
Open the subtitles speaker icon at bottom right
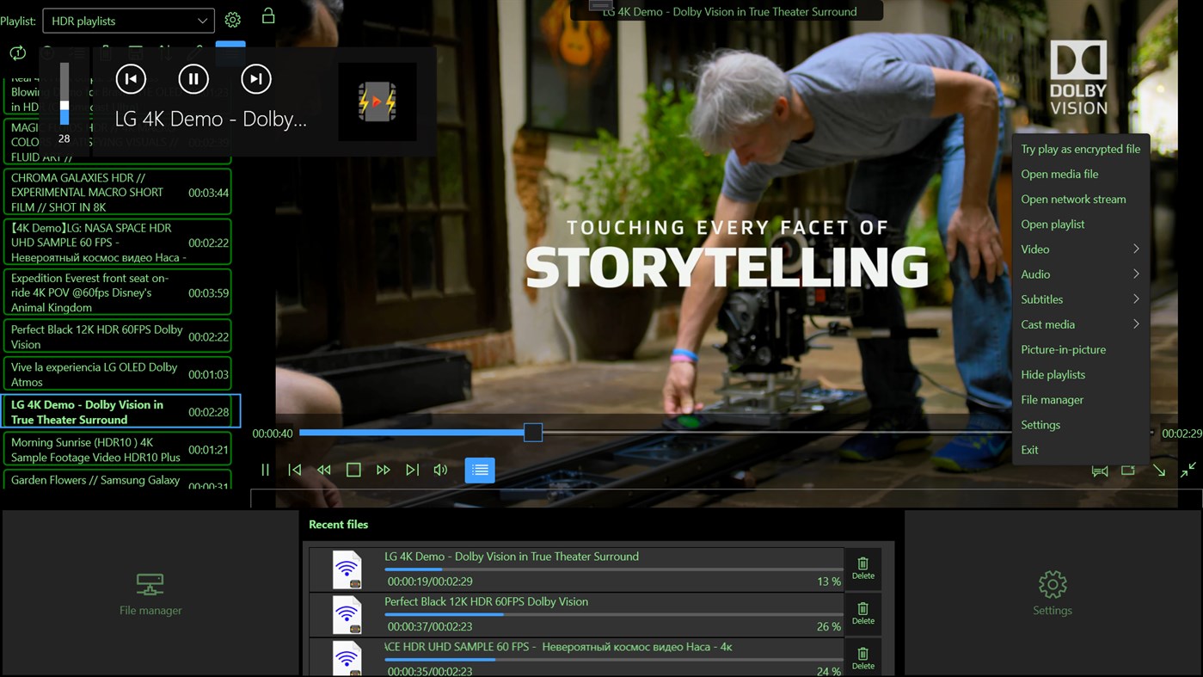coord(1100,471)
